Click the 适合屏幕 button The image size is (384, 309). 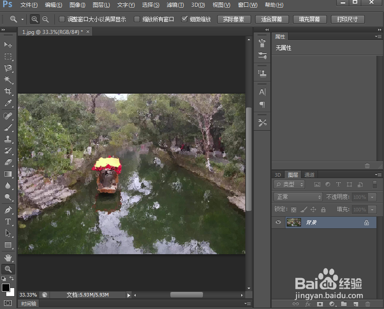[272, 19]
